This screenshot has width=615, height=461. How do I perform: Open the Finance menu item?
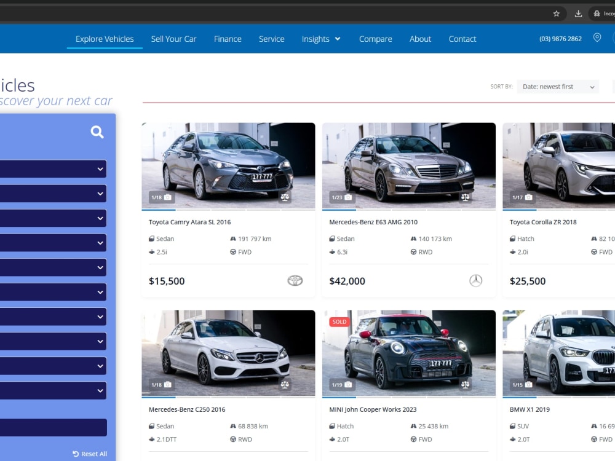[x=228, y=39]
